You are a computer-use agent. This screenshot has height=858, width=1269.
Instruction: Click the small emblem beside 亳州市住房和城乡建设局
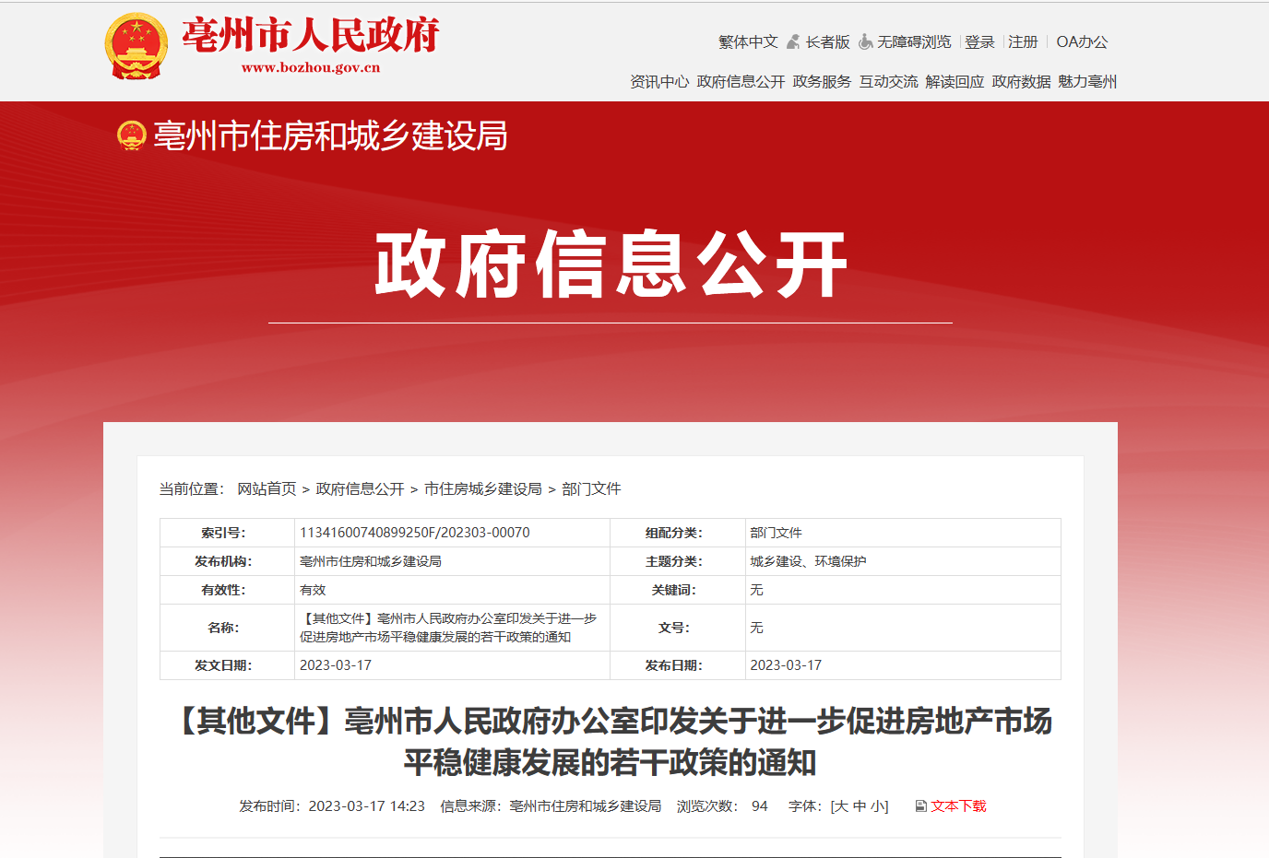132,135
